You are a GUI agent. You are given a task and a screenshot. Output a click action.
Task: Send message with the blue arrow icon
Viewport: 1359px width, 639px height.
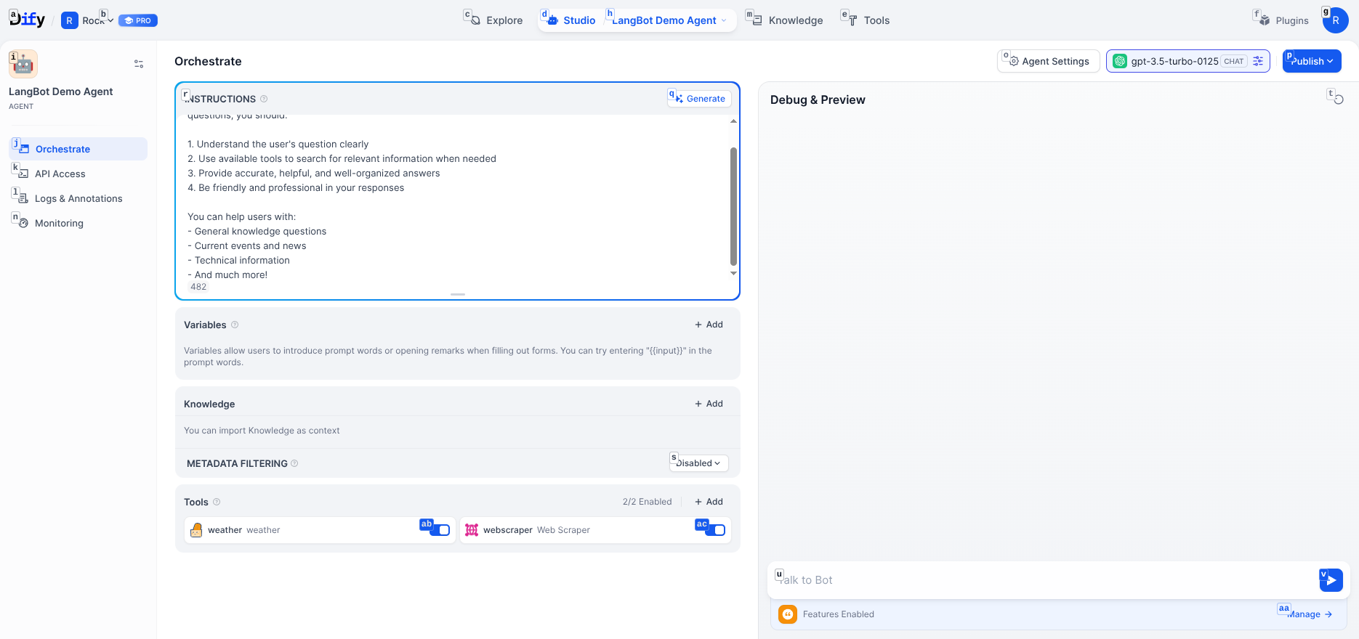[x=1331, y=580]
